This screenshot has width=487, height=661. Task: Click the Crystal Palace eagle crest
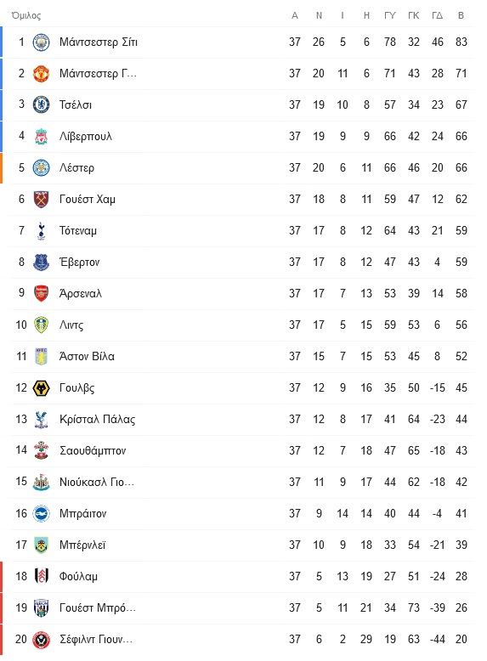pyautogui.click(x=41, y=420)
